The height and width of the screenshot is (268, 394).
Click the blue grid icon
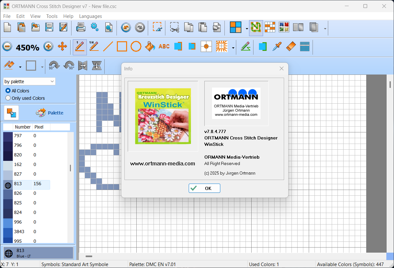tap(305, 47)
